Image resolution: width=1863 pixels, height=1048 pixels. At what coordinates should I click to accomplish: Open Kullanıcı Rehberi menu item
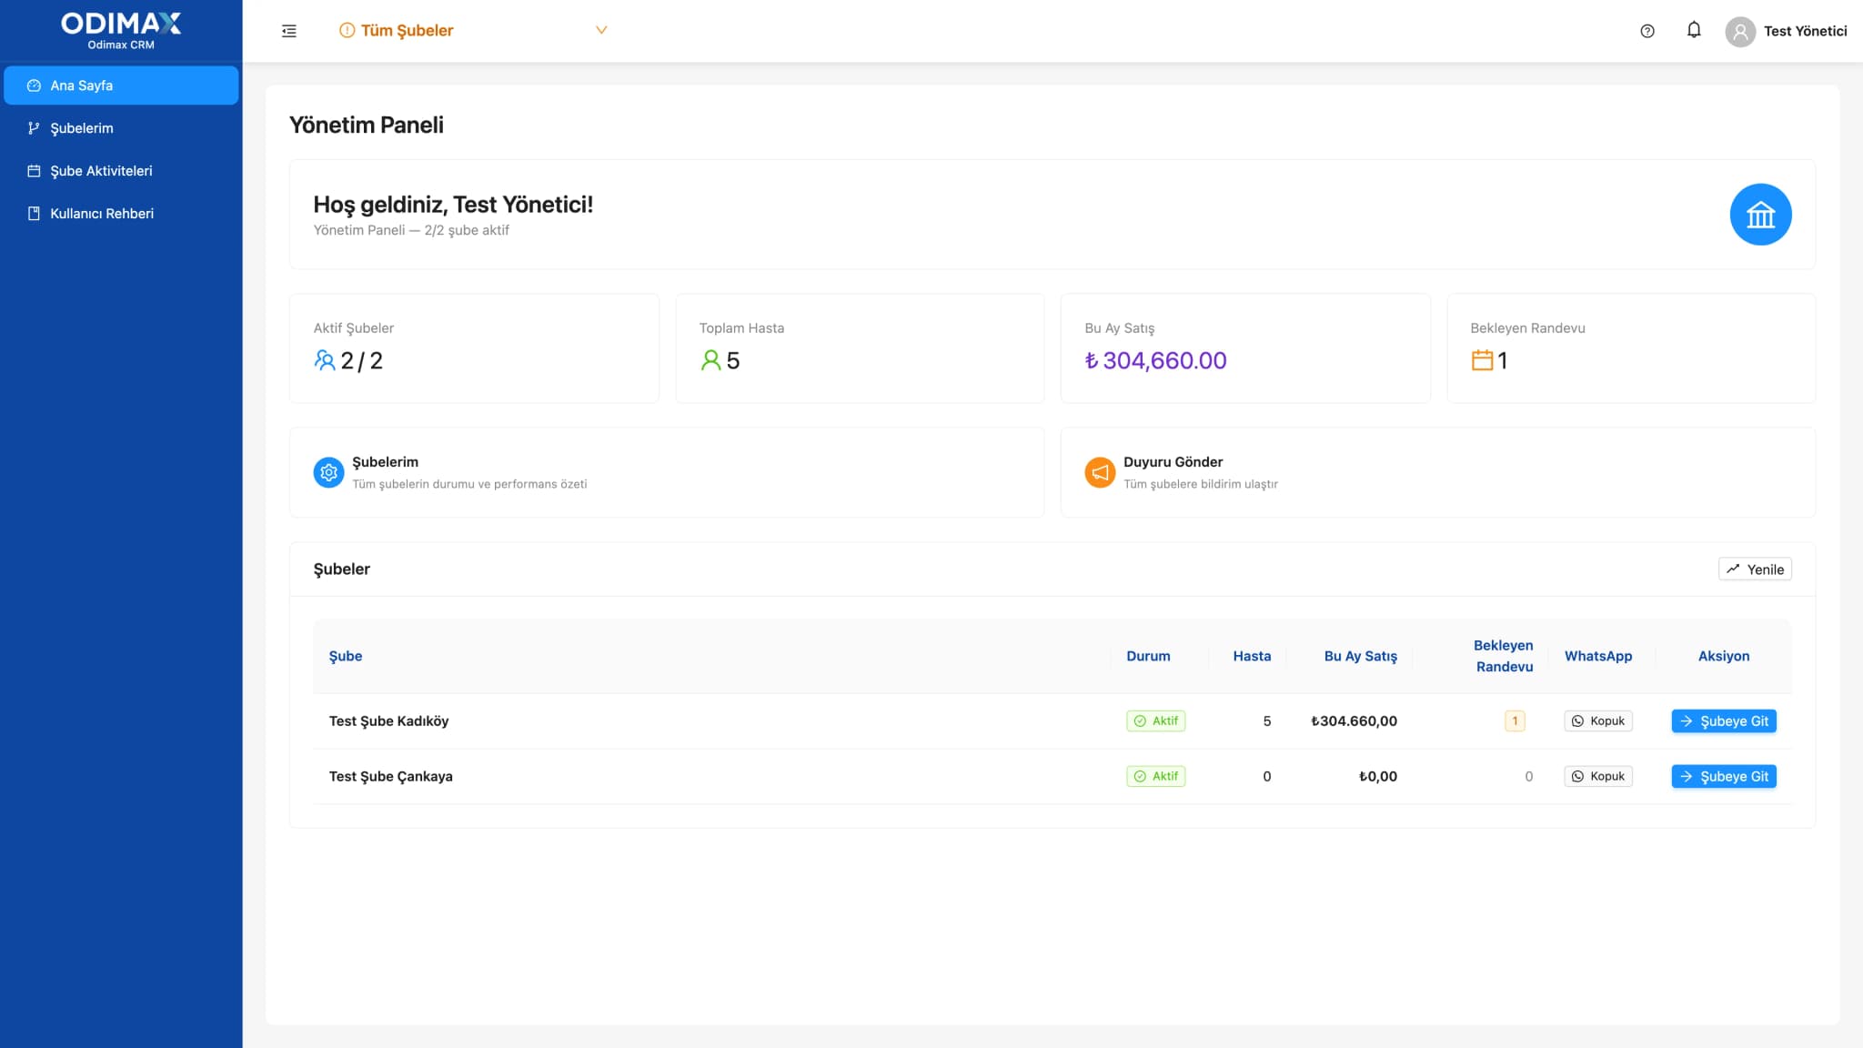tap(121, 214)
